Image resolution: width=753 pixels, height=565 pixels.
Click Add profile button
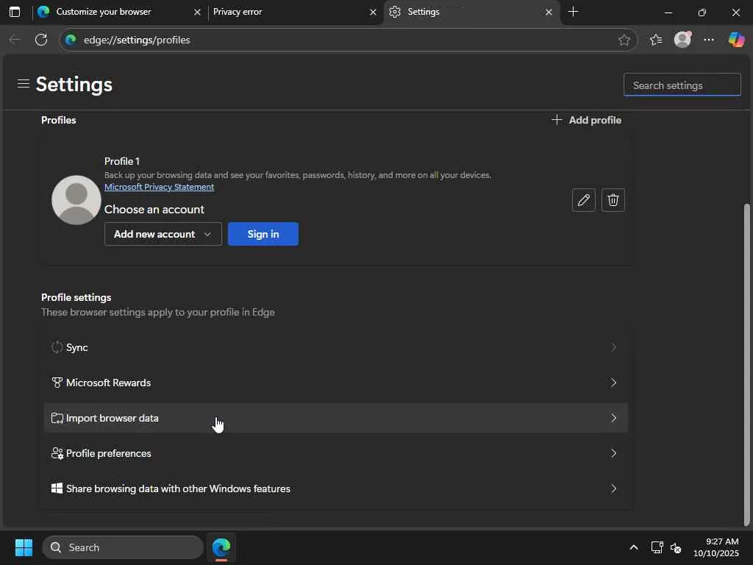pyautogui.click(x=586, y=120)
